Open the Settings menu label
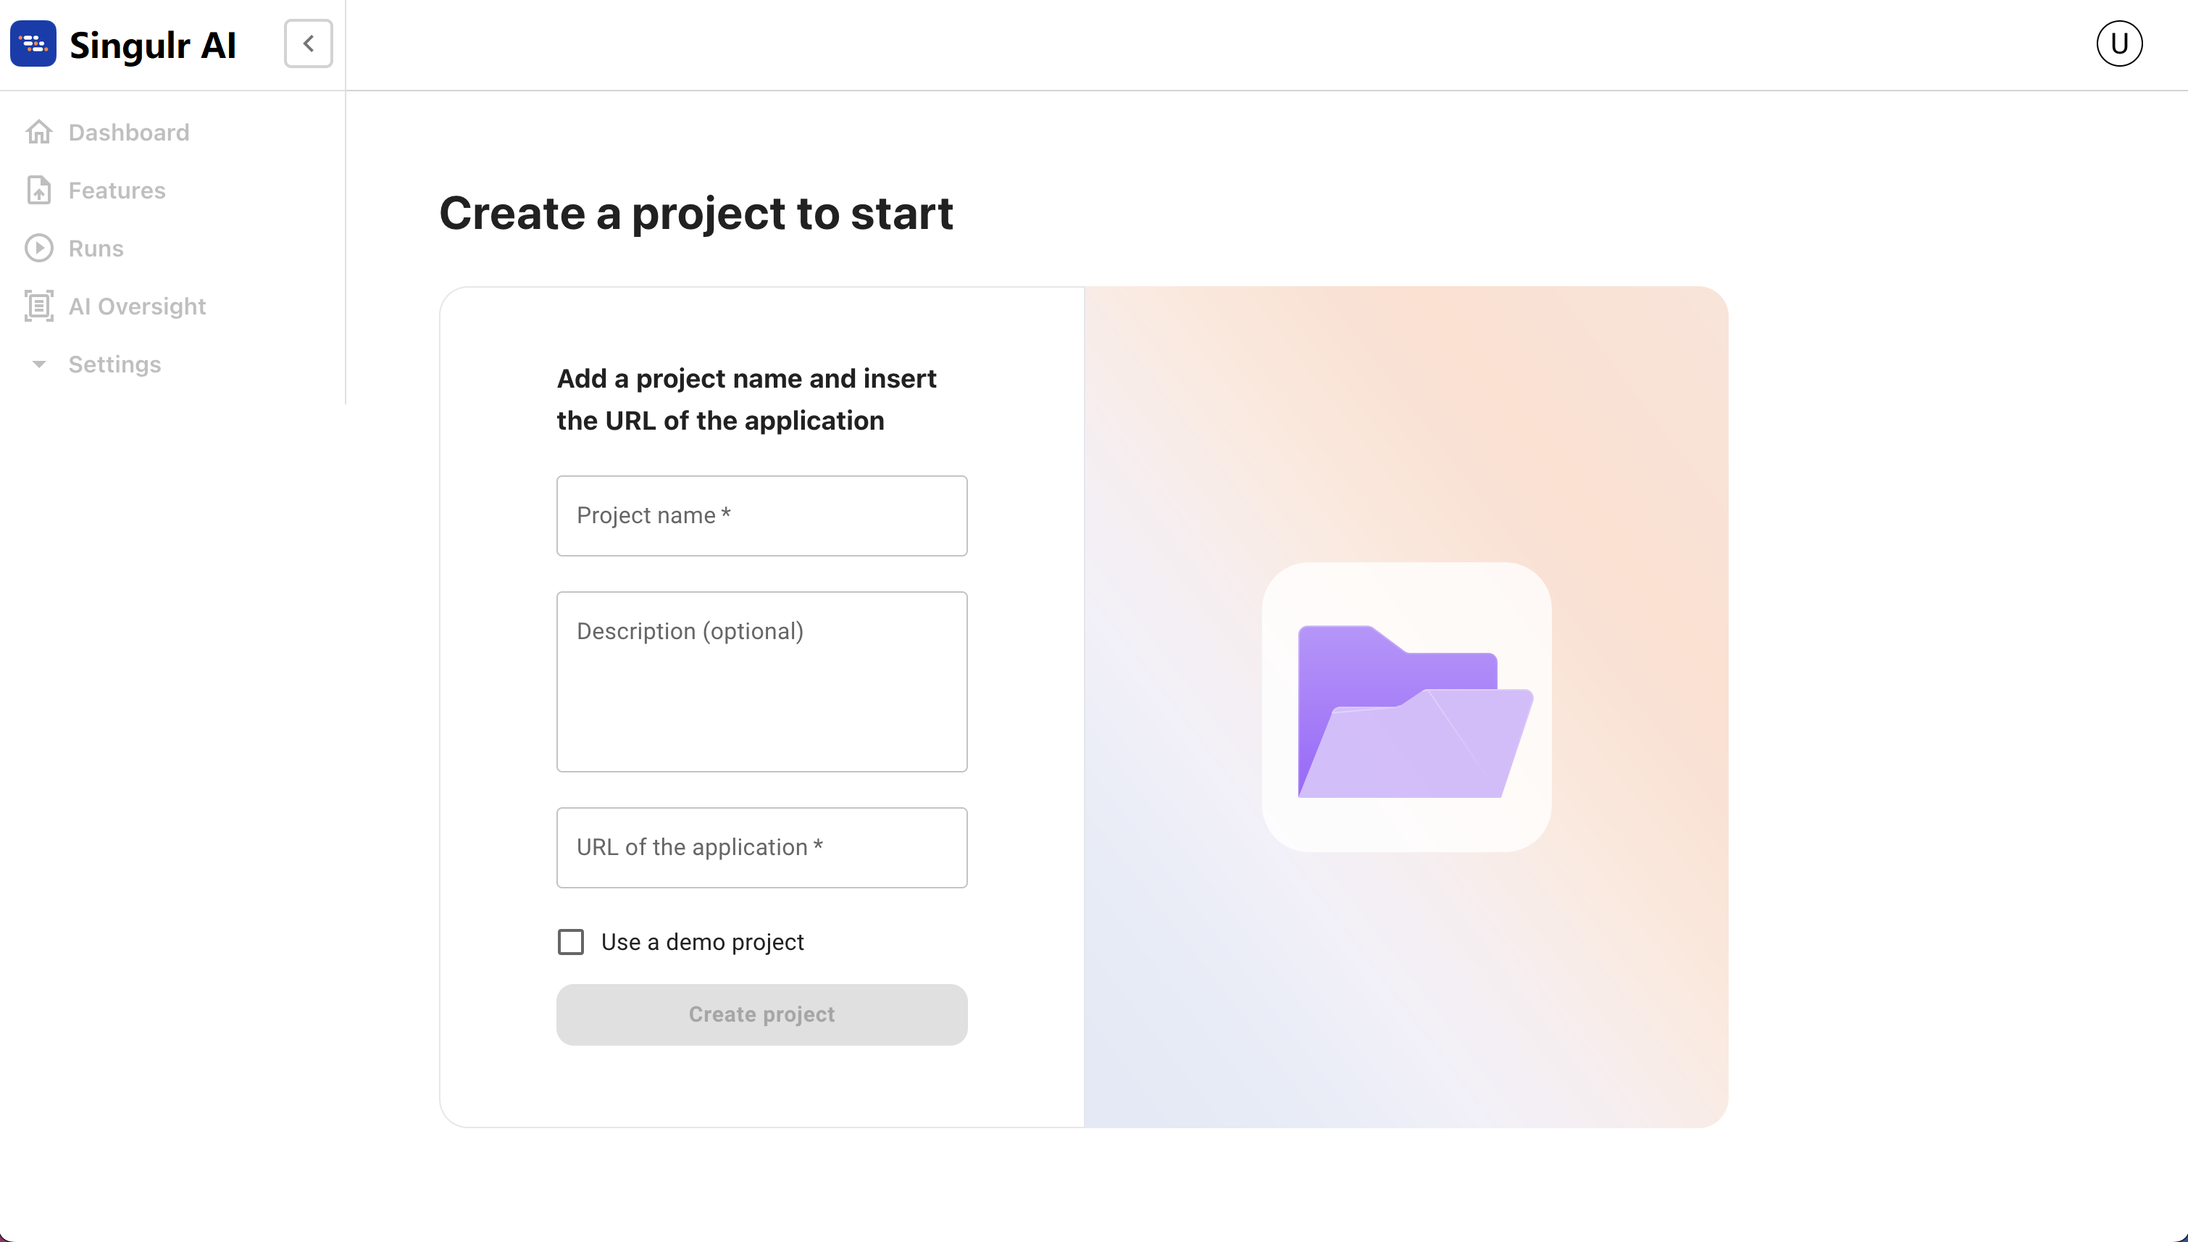This screenshot has height=1242, width=2188. point(114,364)
